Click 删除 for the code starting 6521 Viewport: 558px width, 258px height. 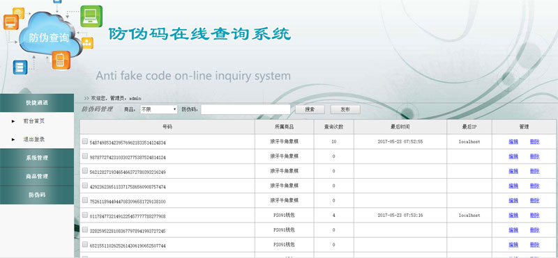tap(534, 245)
